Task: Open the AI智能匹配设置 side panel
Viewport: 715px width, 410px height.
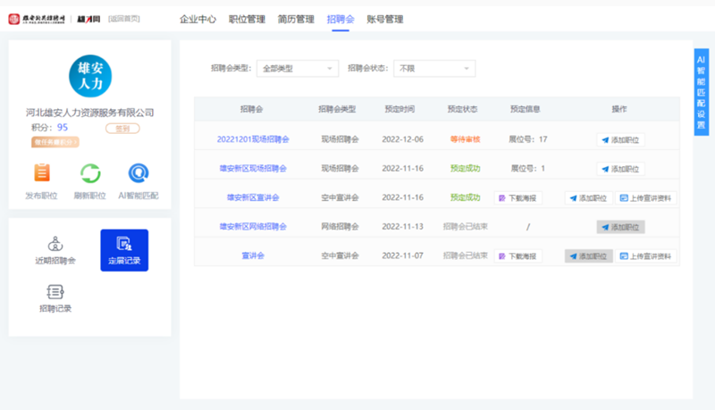Action: click(702, 92)
